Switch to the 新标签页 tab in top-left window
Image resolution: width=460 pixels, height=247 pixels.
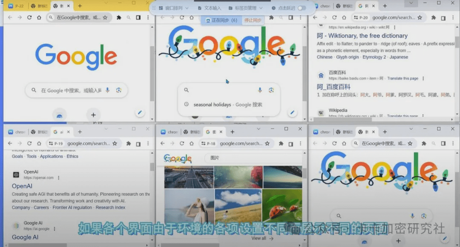coord(40,6)
